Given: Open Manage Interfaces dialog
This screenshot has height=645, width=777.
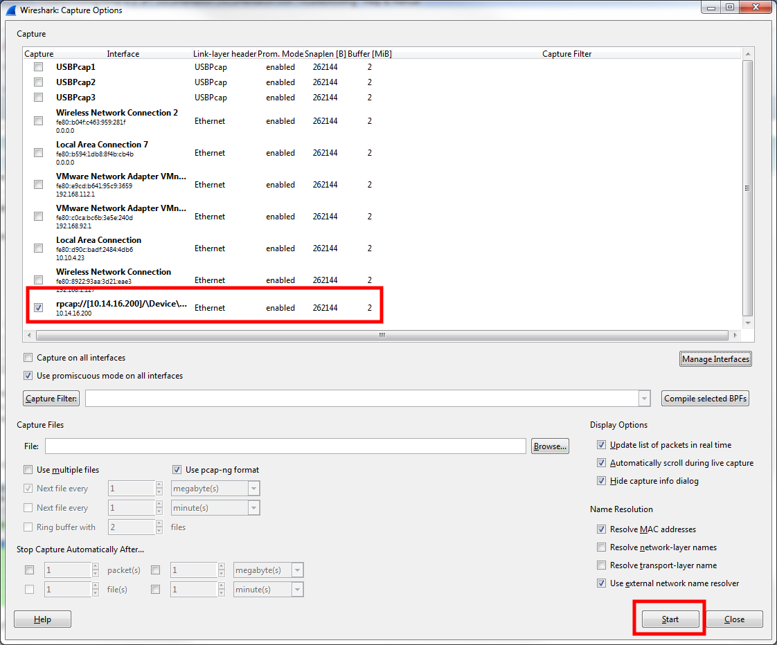Looking at the screenshot, I should [x=715, y=359].
